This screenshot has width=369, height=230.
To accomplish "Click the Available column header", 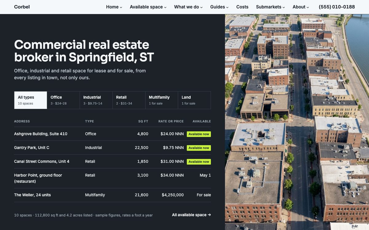I will tap(202, 121).
